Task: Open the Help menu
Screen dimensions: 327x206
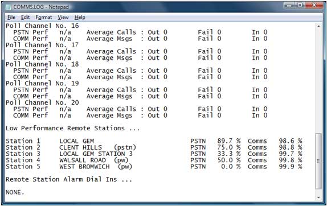Action: tap(80, 18)
